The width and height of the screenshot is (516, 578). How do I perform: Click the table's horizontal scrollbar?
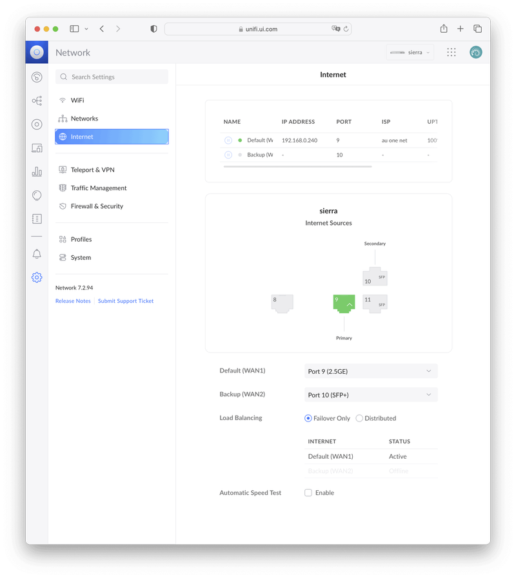pos(297,167)
